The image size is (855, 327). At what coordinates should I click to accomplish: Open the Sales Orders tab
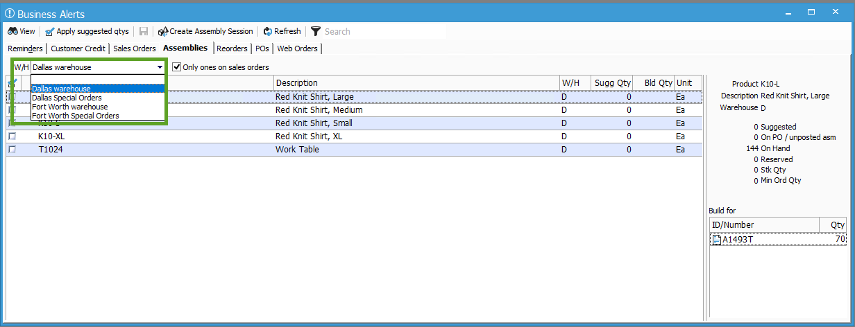click(x=135, y=48)
